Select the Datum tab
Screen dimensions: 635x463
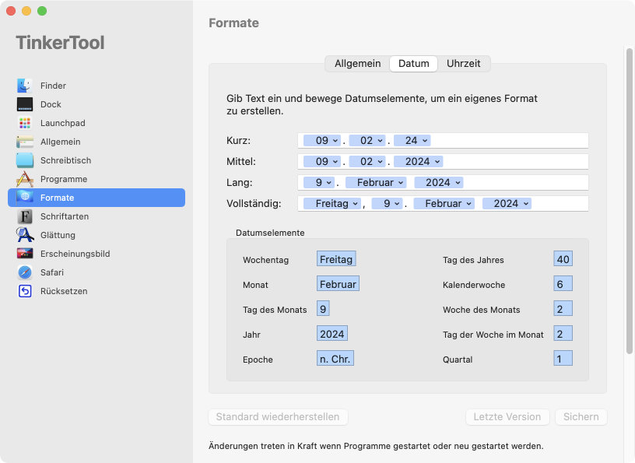click(x=413, y=64)
